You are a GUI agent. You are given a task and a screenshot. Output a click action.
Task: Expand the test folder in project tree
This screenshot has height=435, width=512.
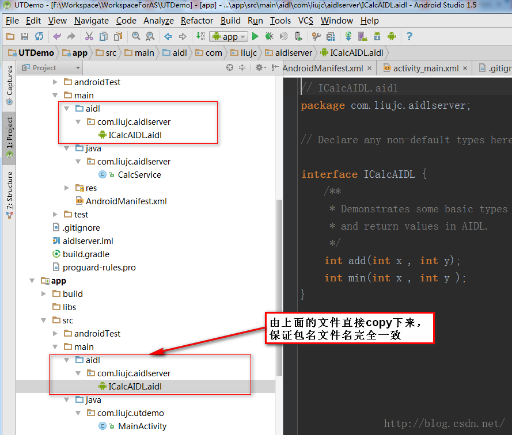(55, 215)
